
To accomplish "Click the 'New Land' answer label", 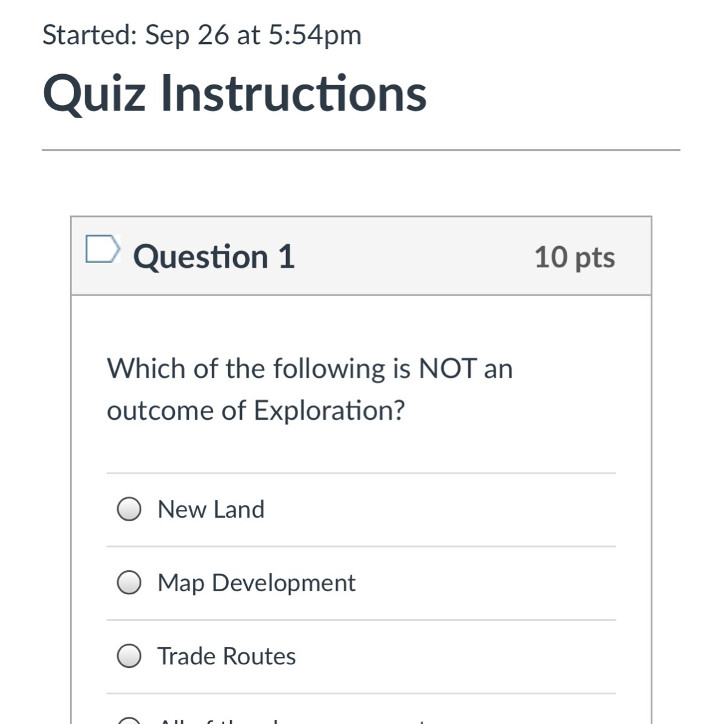I will [x=211, y=510].
